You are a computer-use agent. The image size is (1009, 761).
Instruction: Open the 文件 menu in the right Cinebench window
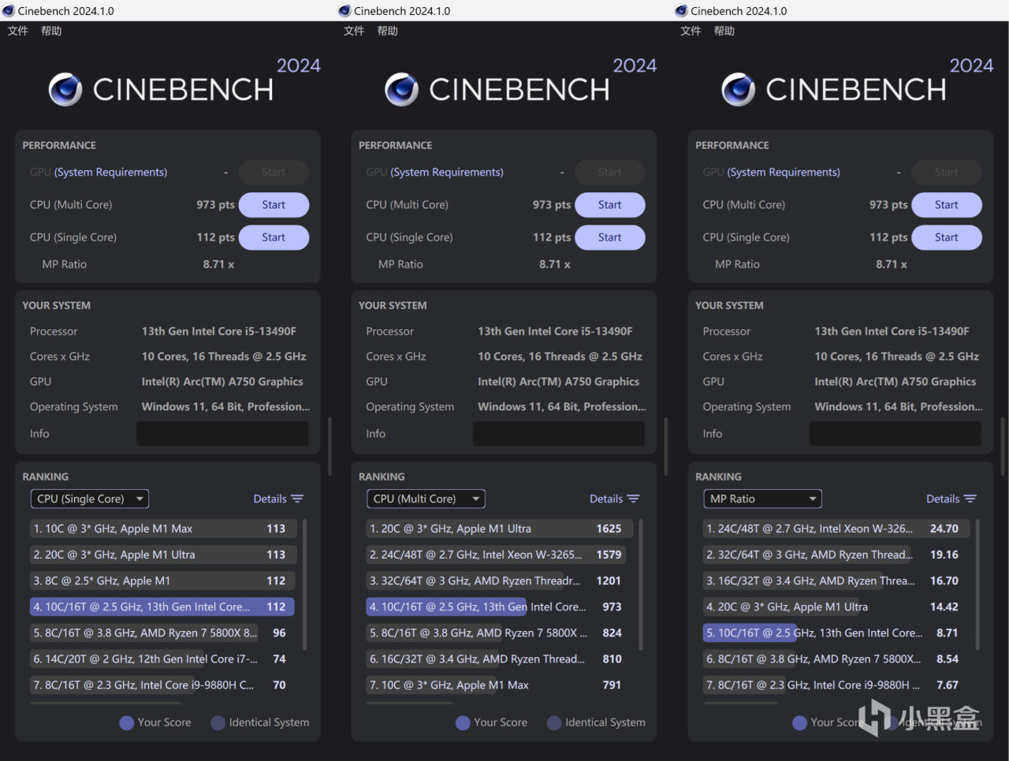click(691, 31)
